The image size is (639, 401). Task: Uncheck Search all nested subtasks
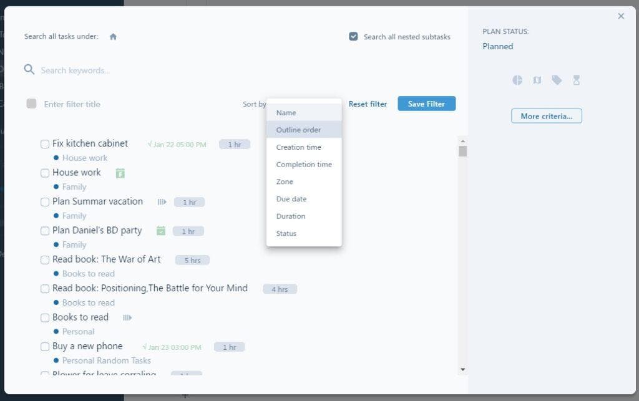point(354,37)
